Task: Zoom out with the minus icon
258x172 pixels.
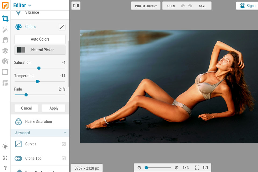Action: [x=139, y=168]
